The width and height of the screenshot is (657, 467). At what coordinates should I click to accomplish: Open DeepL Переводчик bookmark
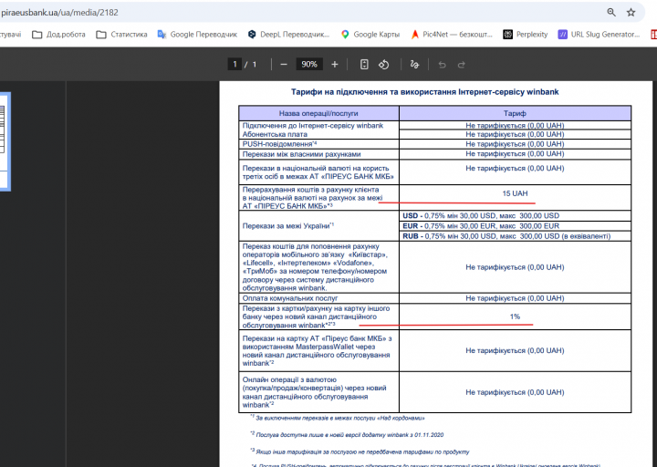coord(288,35)
